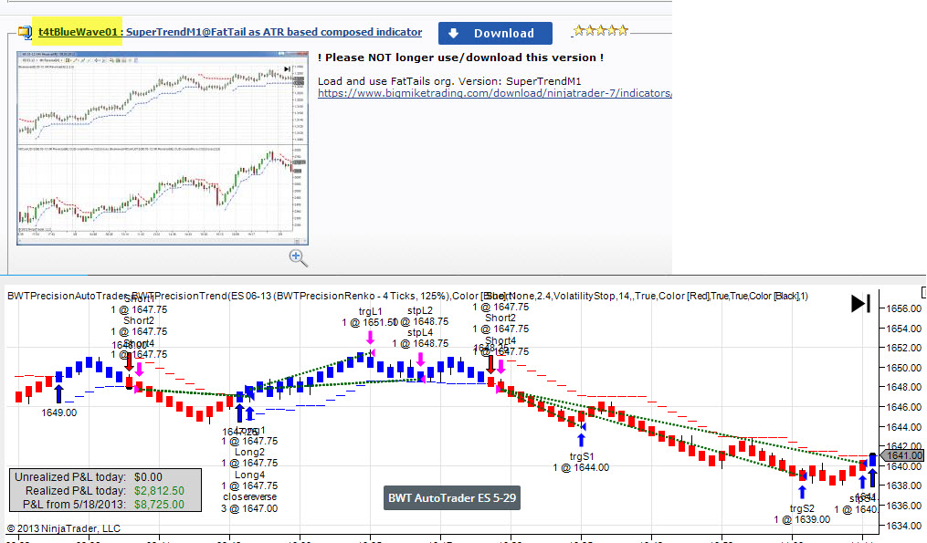The height and width of the screenshot is (543, 927).
Task: Click the trgL1 magenta entry arrow
Action: pos(370,338)
